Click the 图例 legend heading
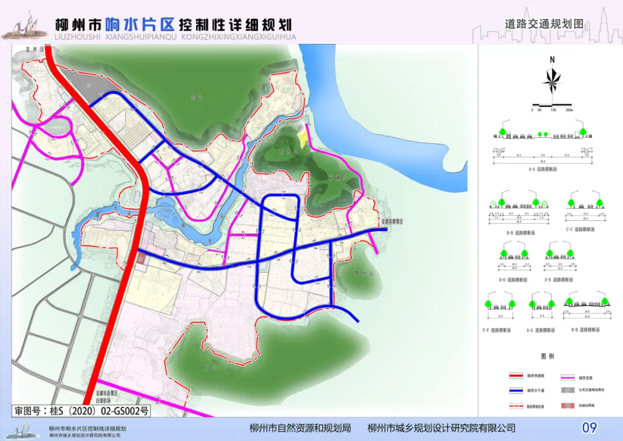Screen dimensions: 623x441 coord(547,356)
